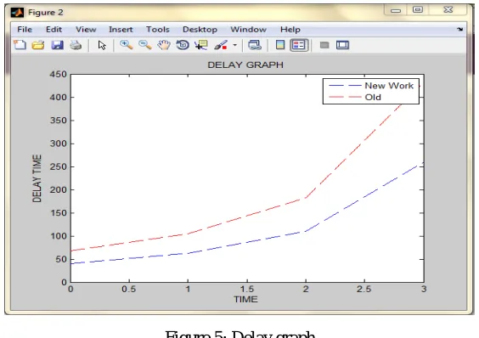Viewport: 479px width, 338px height.
Task: Open a file with the folder icon
Action: [38, 45]
